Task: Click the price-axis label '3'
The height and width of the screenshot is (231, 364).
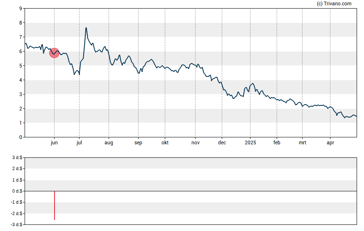Action: click(21, 94)
